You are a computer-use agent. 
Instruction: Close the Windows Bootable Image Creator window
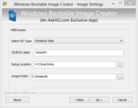click(130, 3)
